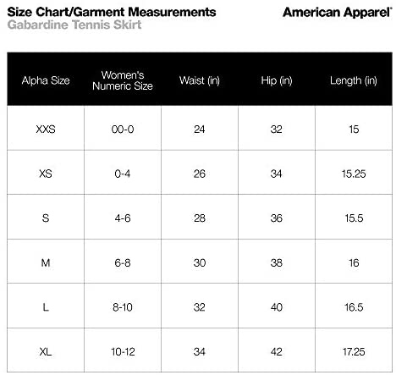Select the 17.25 length value
The image size is (396, 375).
[354, 351]
